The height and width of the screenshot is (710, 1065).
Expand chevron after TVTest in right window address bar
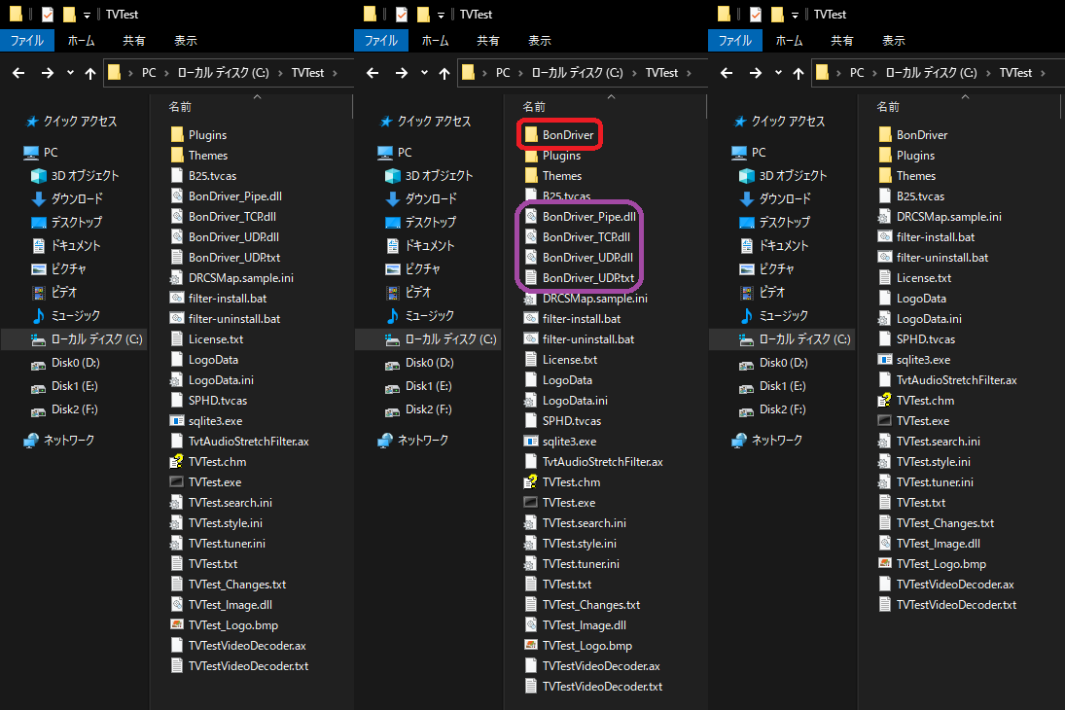click(x=1043, y=73)
